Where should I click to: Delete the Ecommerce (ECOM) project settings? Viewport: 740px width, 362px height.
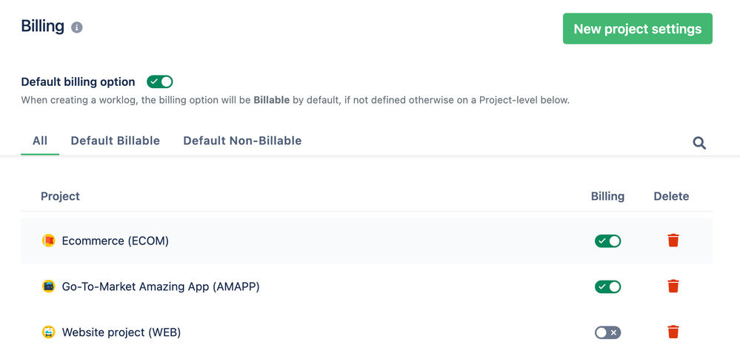[673, 241]
